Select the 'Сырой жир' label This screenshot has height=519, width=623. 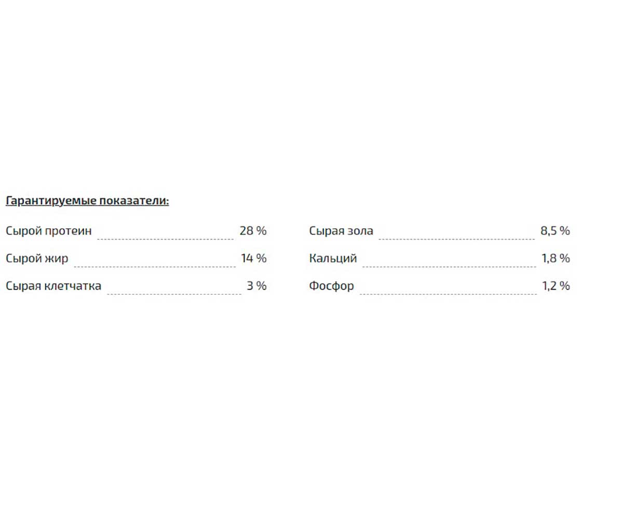37,259
